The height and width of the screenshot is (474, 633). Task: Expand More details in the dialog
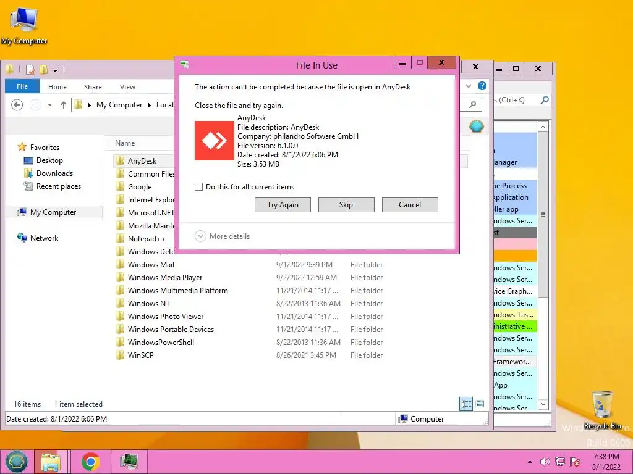[x=222, y=236]
